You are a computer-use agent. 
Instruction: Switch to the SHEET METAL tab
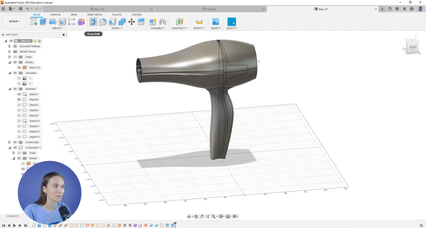[95, 15]
